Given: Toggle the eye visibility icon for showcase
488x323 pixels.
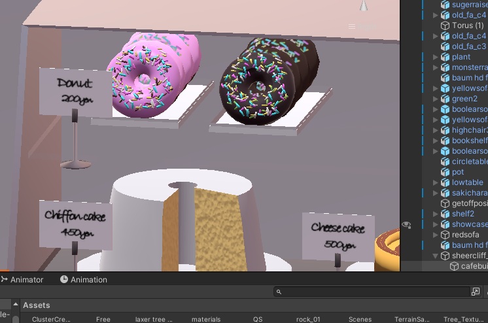Looking at the screenshot, I should (406, 224).
